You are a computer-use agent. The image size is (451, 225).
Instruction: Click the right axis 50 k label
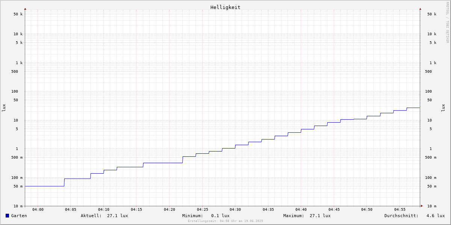[432, 14]
